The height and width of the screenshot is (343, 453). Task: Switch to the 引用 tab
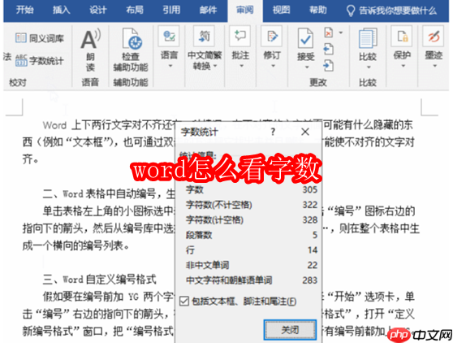(171, 10)
